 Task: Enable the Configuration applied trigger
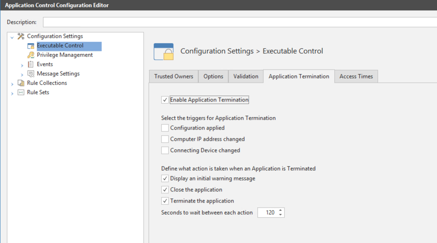(x=165, y=128)
